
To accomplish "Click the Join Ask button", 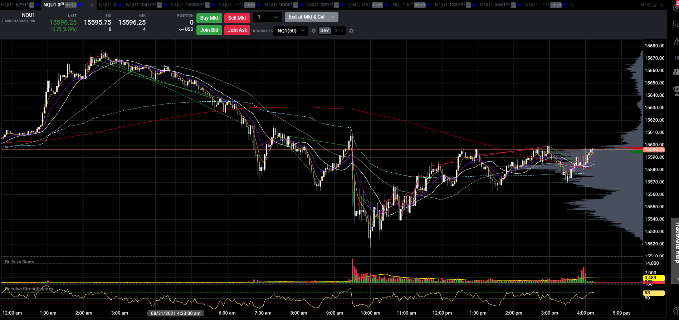I will pyautogui.click(x=237, y=30).
